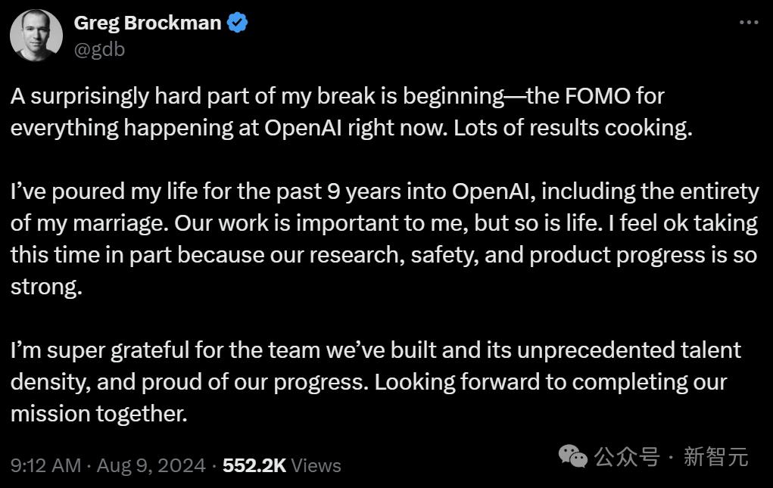The image size is (773, 488).
Task: Open Greg Brockman's profile picture
Action: point(37,36)
